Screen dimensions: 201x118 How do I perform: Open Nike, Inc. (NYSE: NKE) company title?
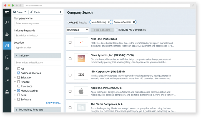click(x=104, y=39)
